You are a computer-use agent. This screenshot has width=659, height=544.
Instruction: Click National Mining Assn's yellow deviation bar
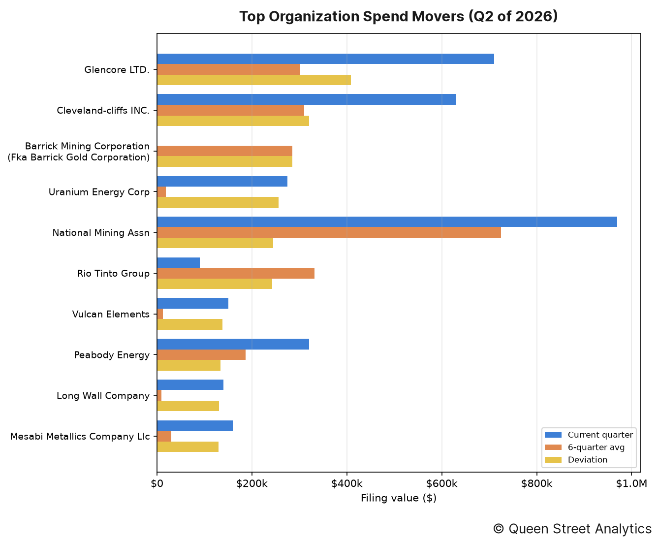[x=215, y=243]
